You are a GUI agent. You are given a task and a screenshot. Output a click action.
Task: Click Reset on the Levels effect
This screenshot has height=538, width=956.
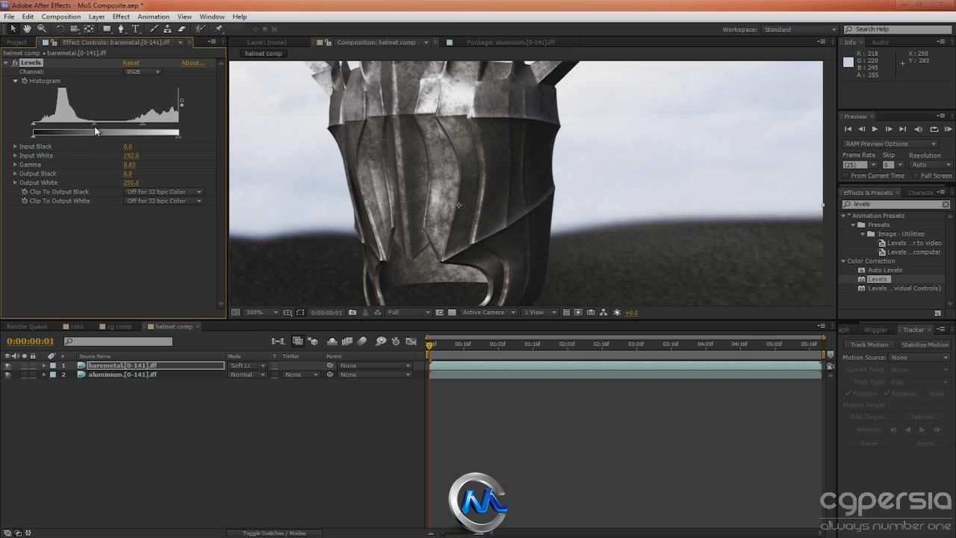131,63
